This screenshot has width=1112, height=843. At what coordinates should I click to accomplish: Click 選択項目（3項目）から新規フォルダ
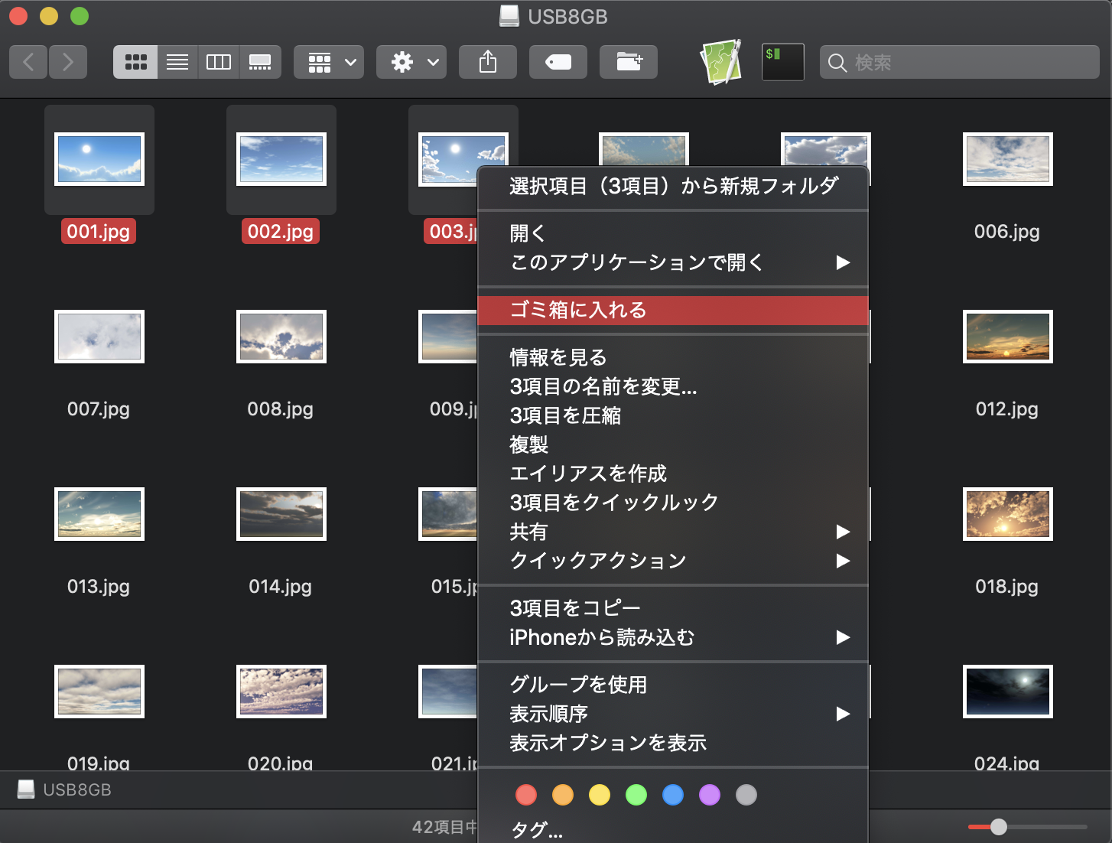pyautogui.click(x=673, y=186)
